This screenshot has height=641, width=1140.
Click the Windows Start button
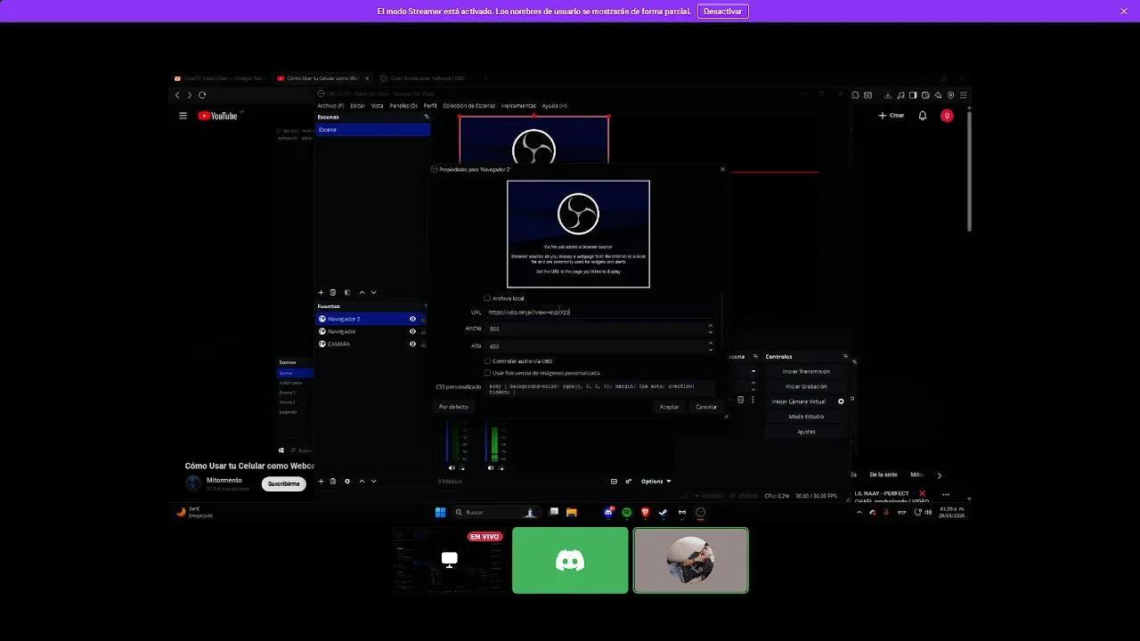440,512
